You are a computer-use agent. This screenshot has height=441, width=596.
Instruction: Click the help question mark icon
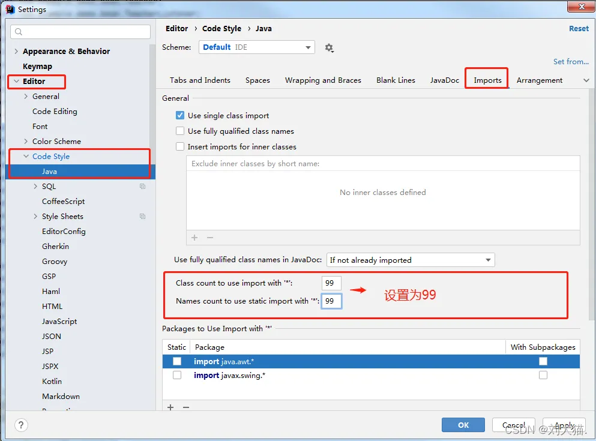(21, 425)
